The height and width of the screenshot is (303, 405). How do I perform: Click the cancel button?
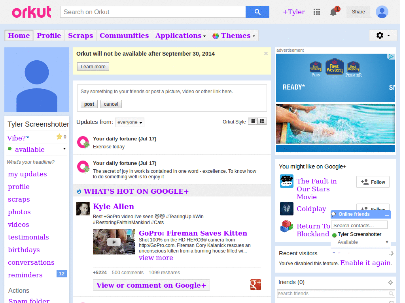tap(111, 104)
